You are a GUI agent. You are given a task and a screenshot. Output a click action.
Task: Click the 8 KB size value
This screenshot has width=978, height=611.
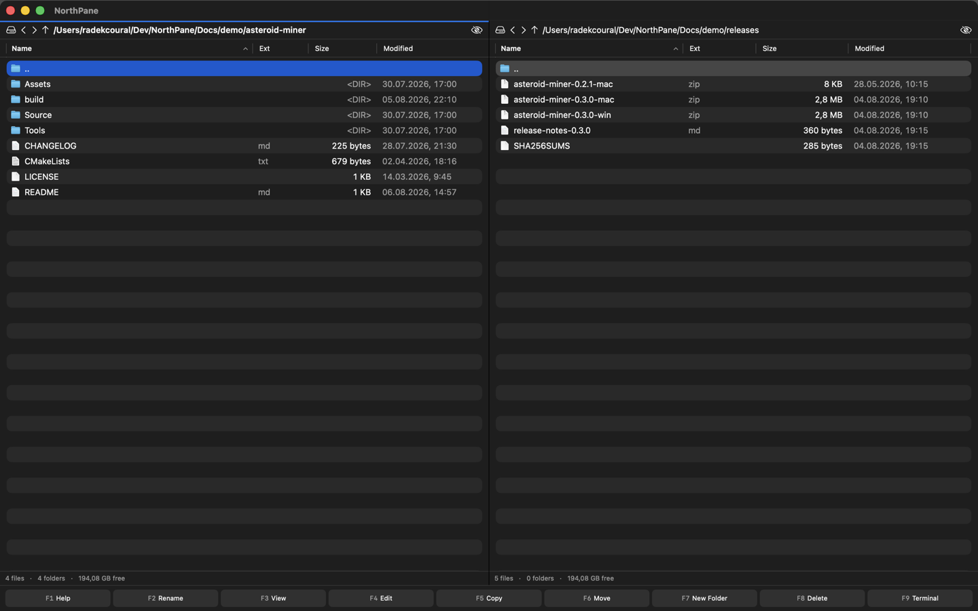pos(833,84)
